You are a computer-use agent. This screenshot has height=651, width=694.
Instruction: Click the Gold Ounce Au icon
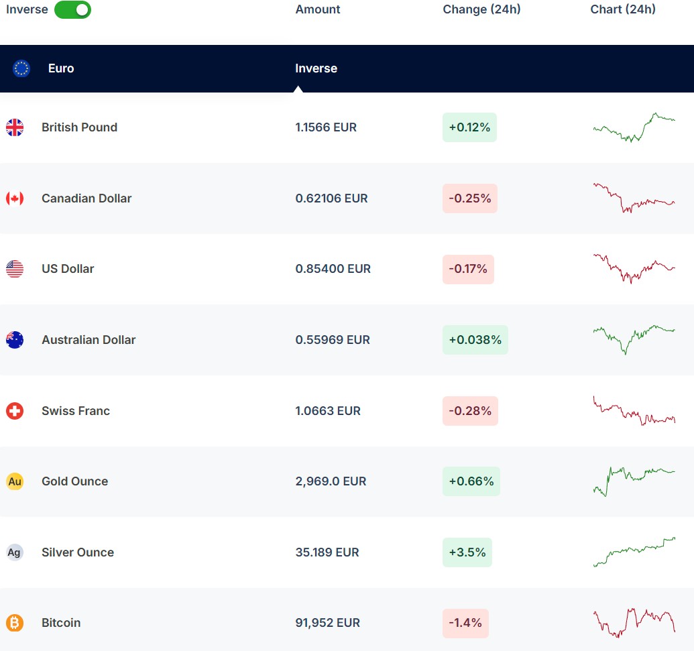(x=15, y=481)
